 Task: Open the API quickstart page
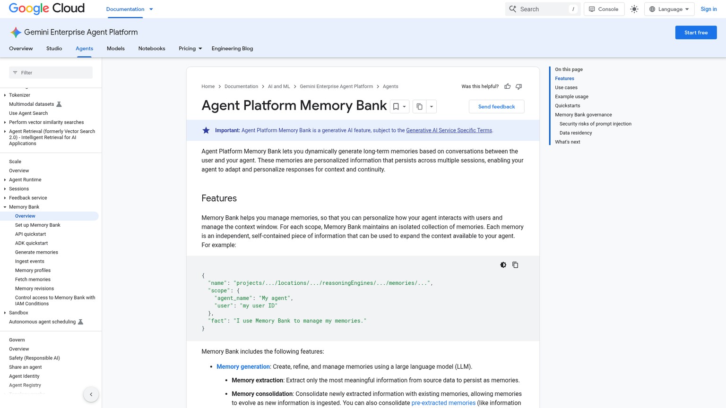pos(30,234)
